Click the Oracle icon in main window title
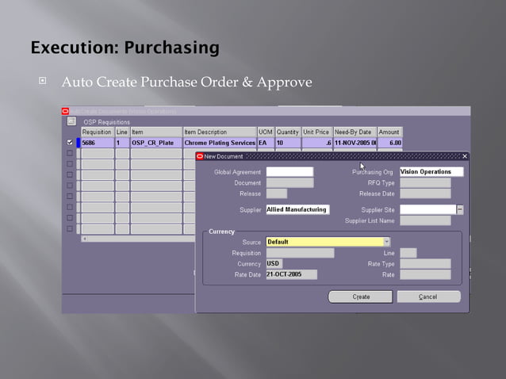This screenshot has height=379, width=506. point(66,111)
